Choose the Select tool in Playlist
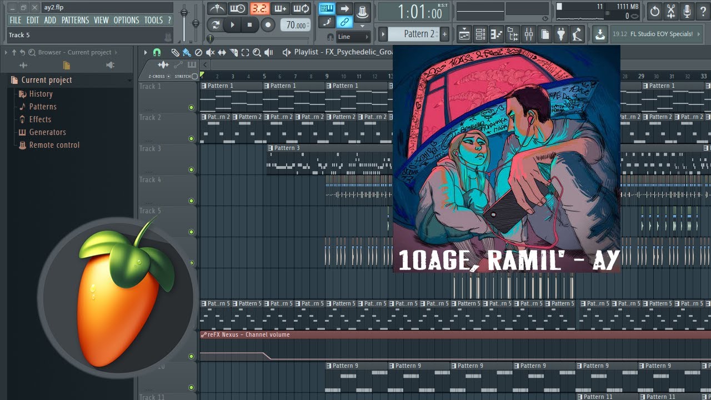711x400 pixels. (x=245, y=52)
